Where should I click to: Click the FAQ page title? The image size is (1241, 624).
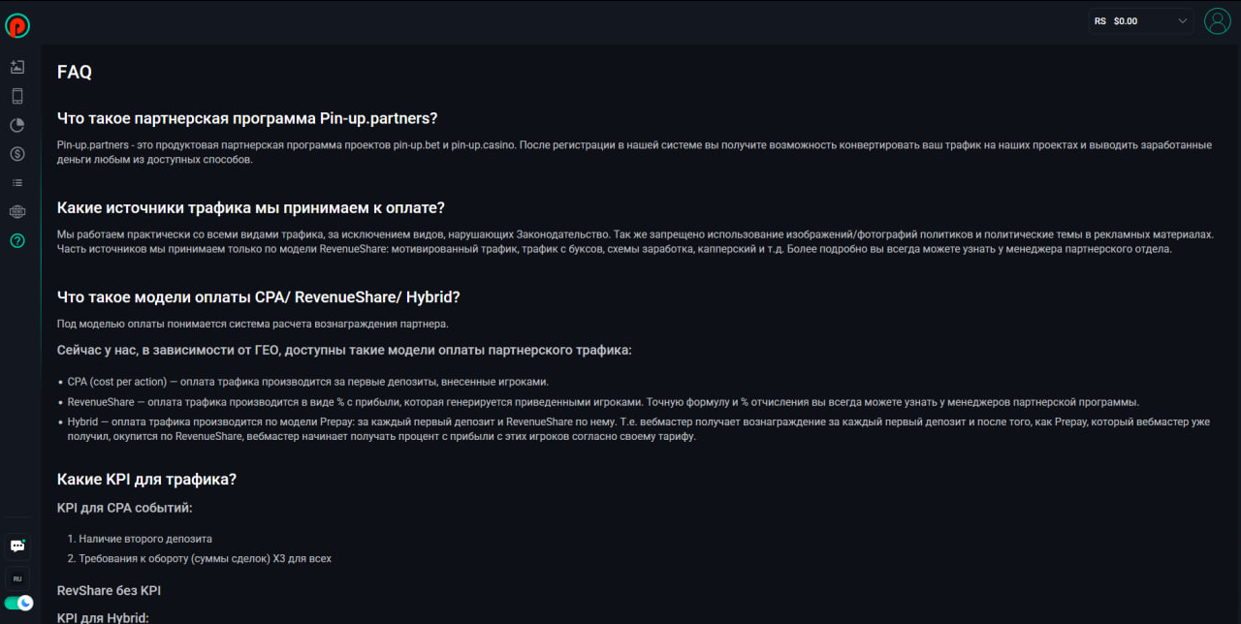[75, 72]
